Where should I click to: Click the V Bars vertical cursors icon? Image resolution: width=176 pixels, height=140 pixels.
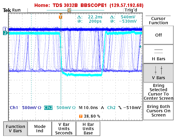pyautogui.click(x=158, y=70)
